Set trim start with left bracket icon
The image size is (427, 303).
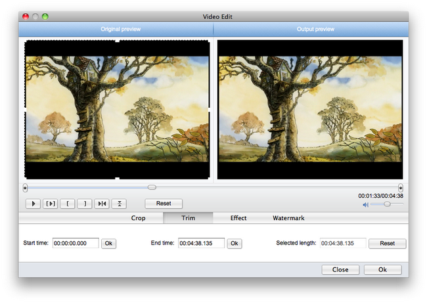click(x=68, y=204)
